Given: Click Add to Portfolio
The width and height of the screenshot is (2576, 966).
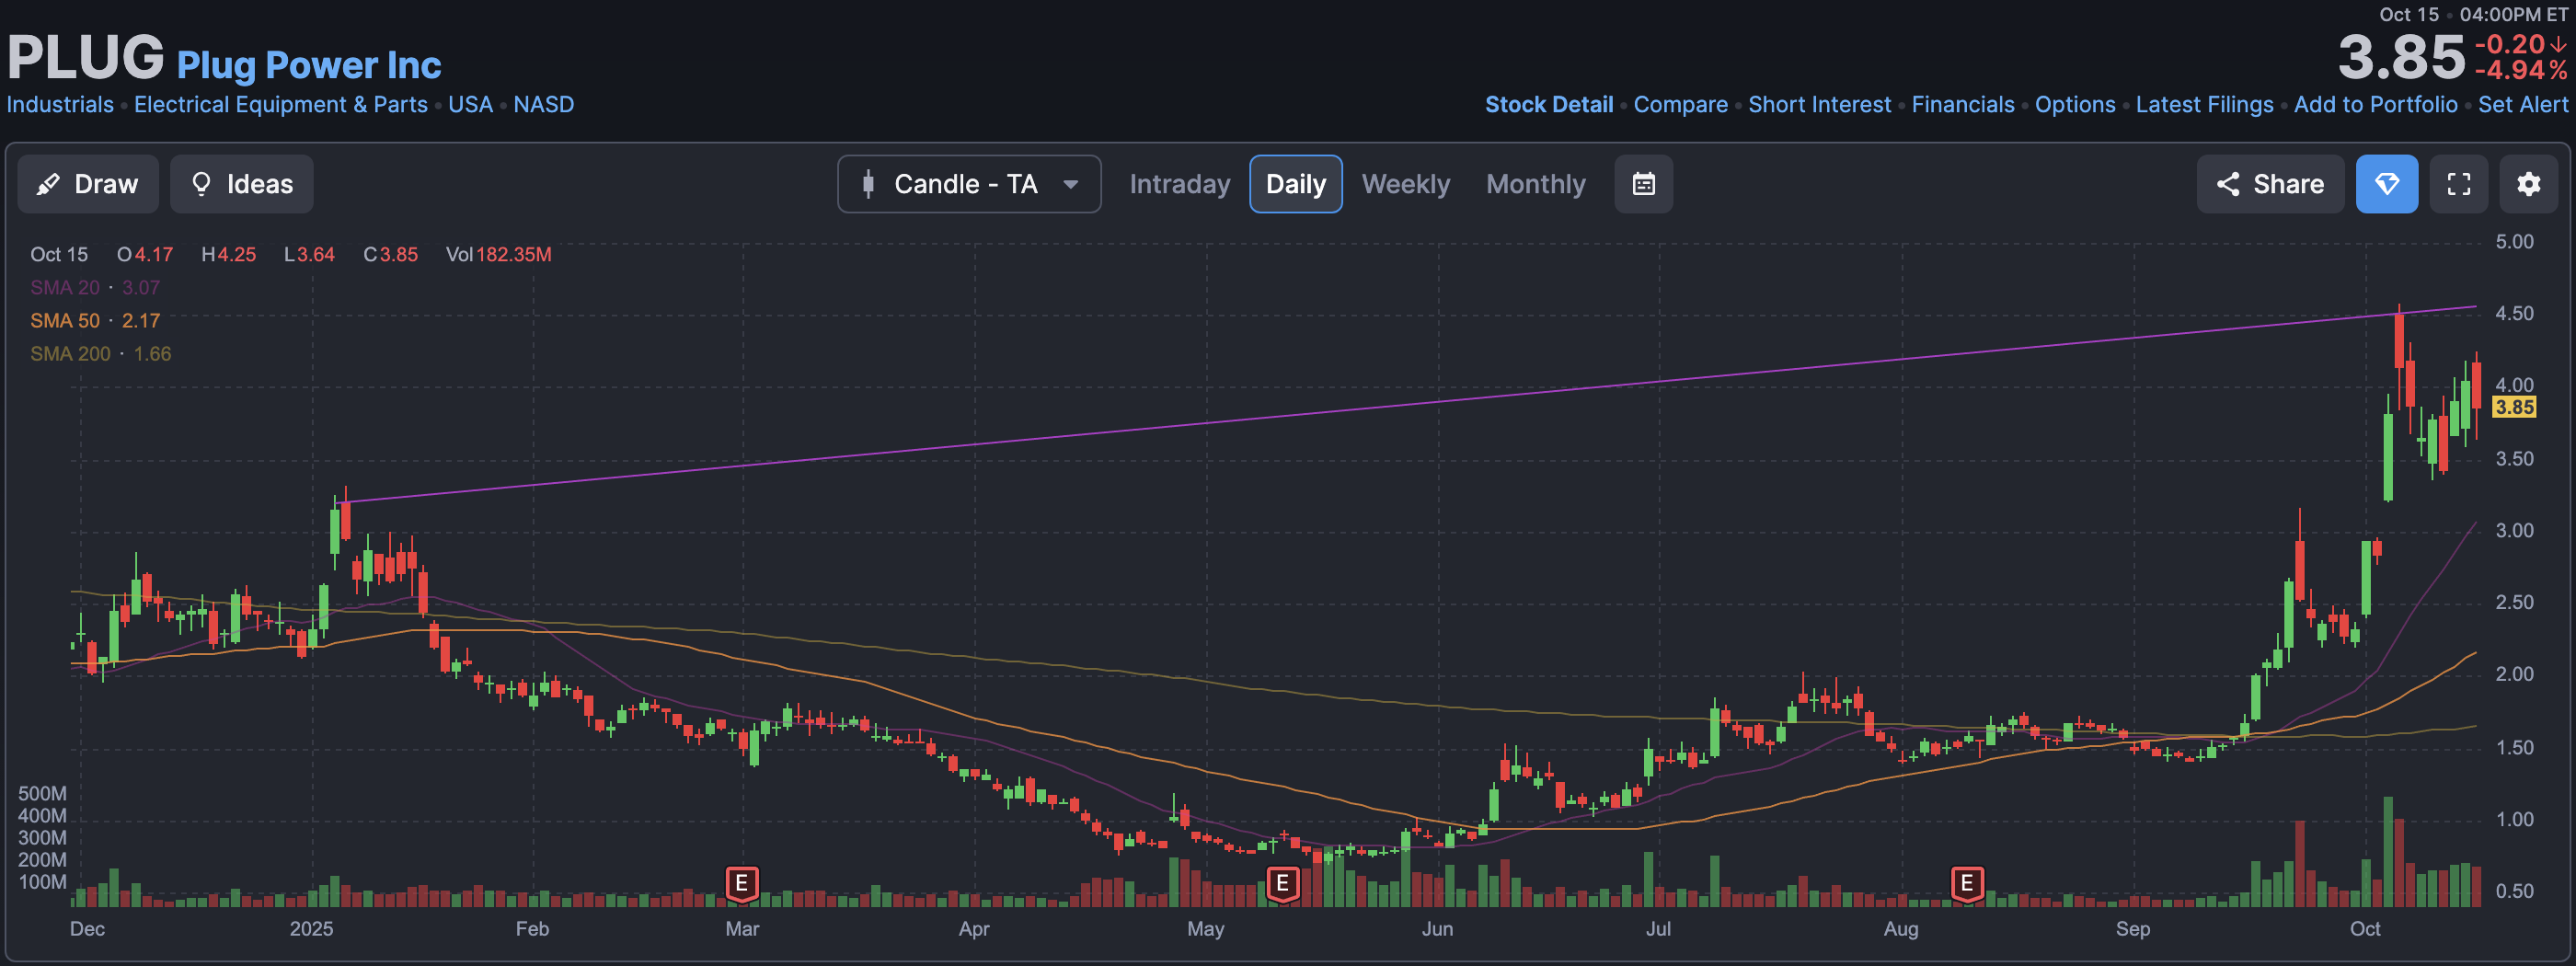Looking at the screenshot, I should tap(2375, 104).
